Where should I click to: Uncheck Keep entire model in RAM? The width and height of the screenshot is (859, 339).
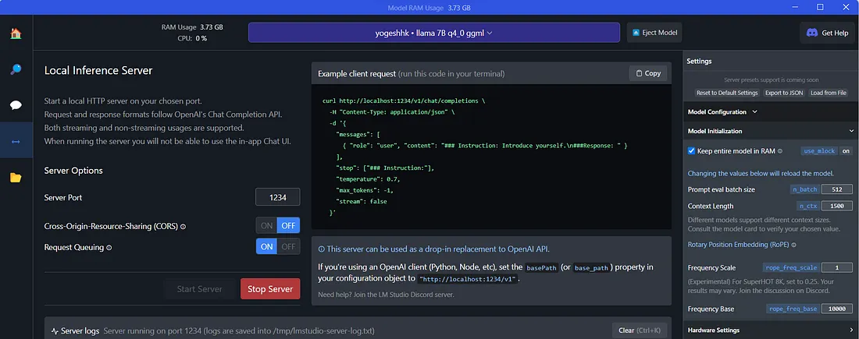(691, 151)
